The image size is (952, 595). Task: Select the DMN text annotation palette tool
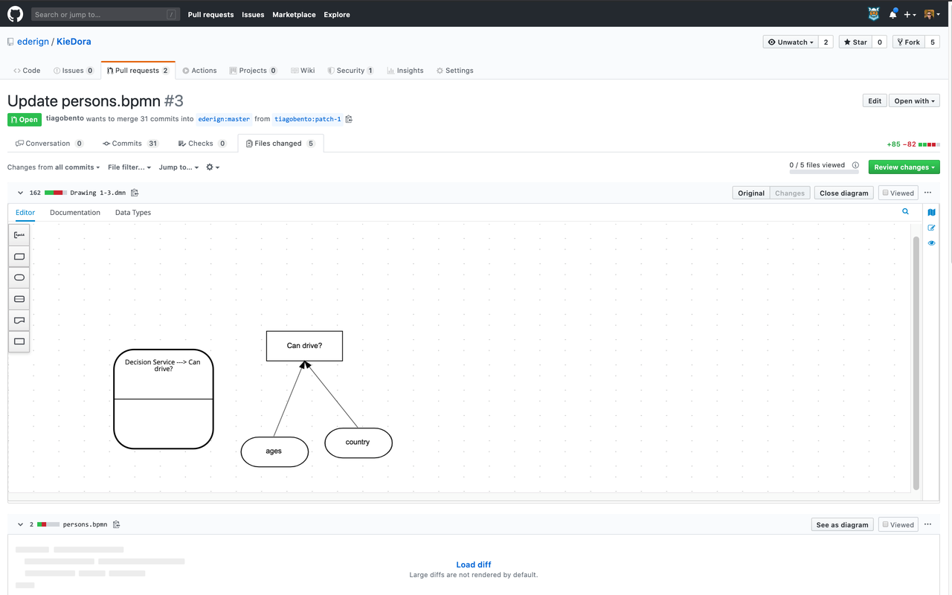[19, 235]
